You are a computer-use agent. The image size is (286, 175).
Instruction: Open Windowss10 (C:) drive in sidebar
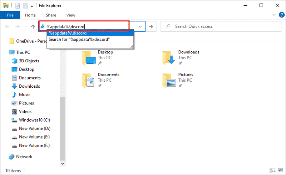[31, 120]
